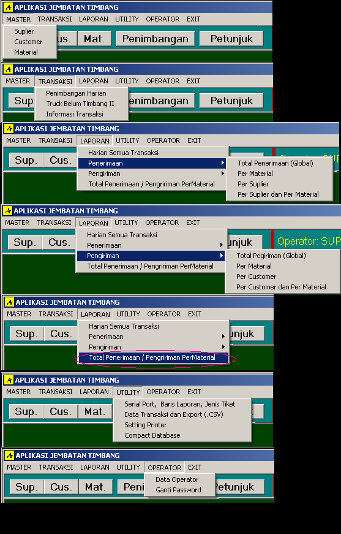341x534 pixels.
Task: Open TRANSAKSI menu in the window showing the MASTER dropdown
Action: (54, 19)
